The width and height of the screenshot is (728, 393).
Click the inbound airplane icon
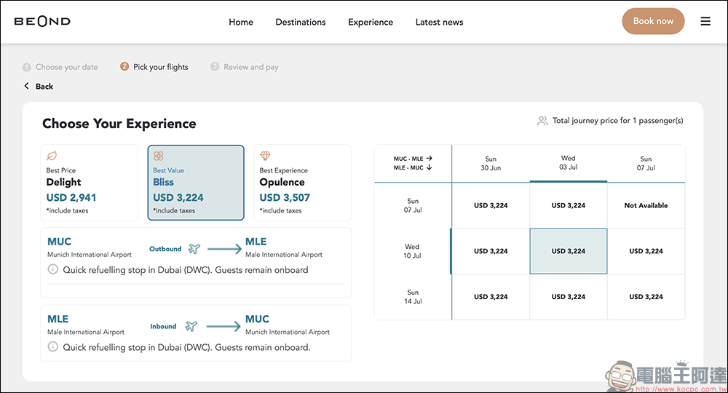[191, 326]
